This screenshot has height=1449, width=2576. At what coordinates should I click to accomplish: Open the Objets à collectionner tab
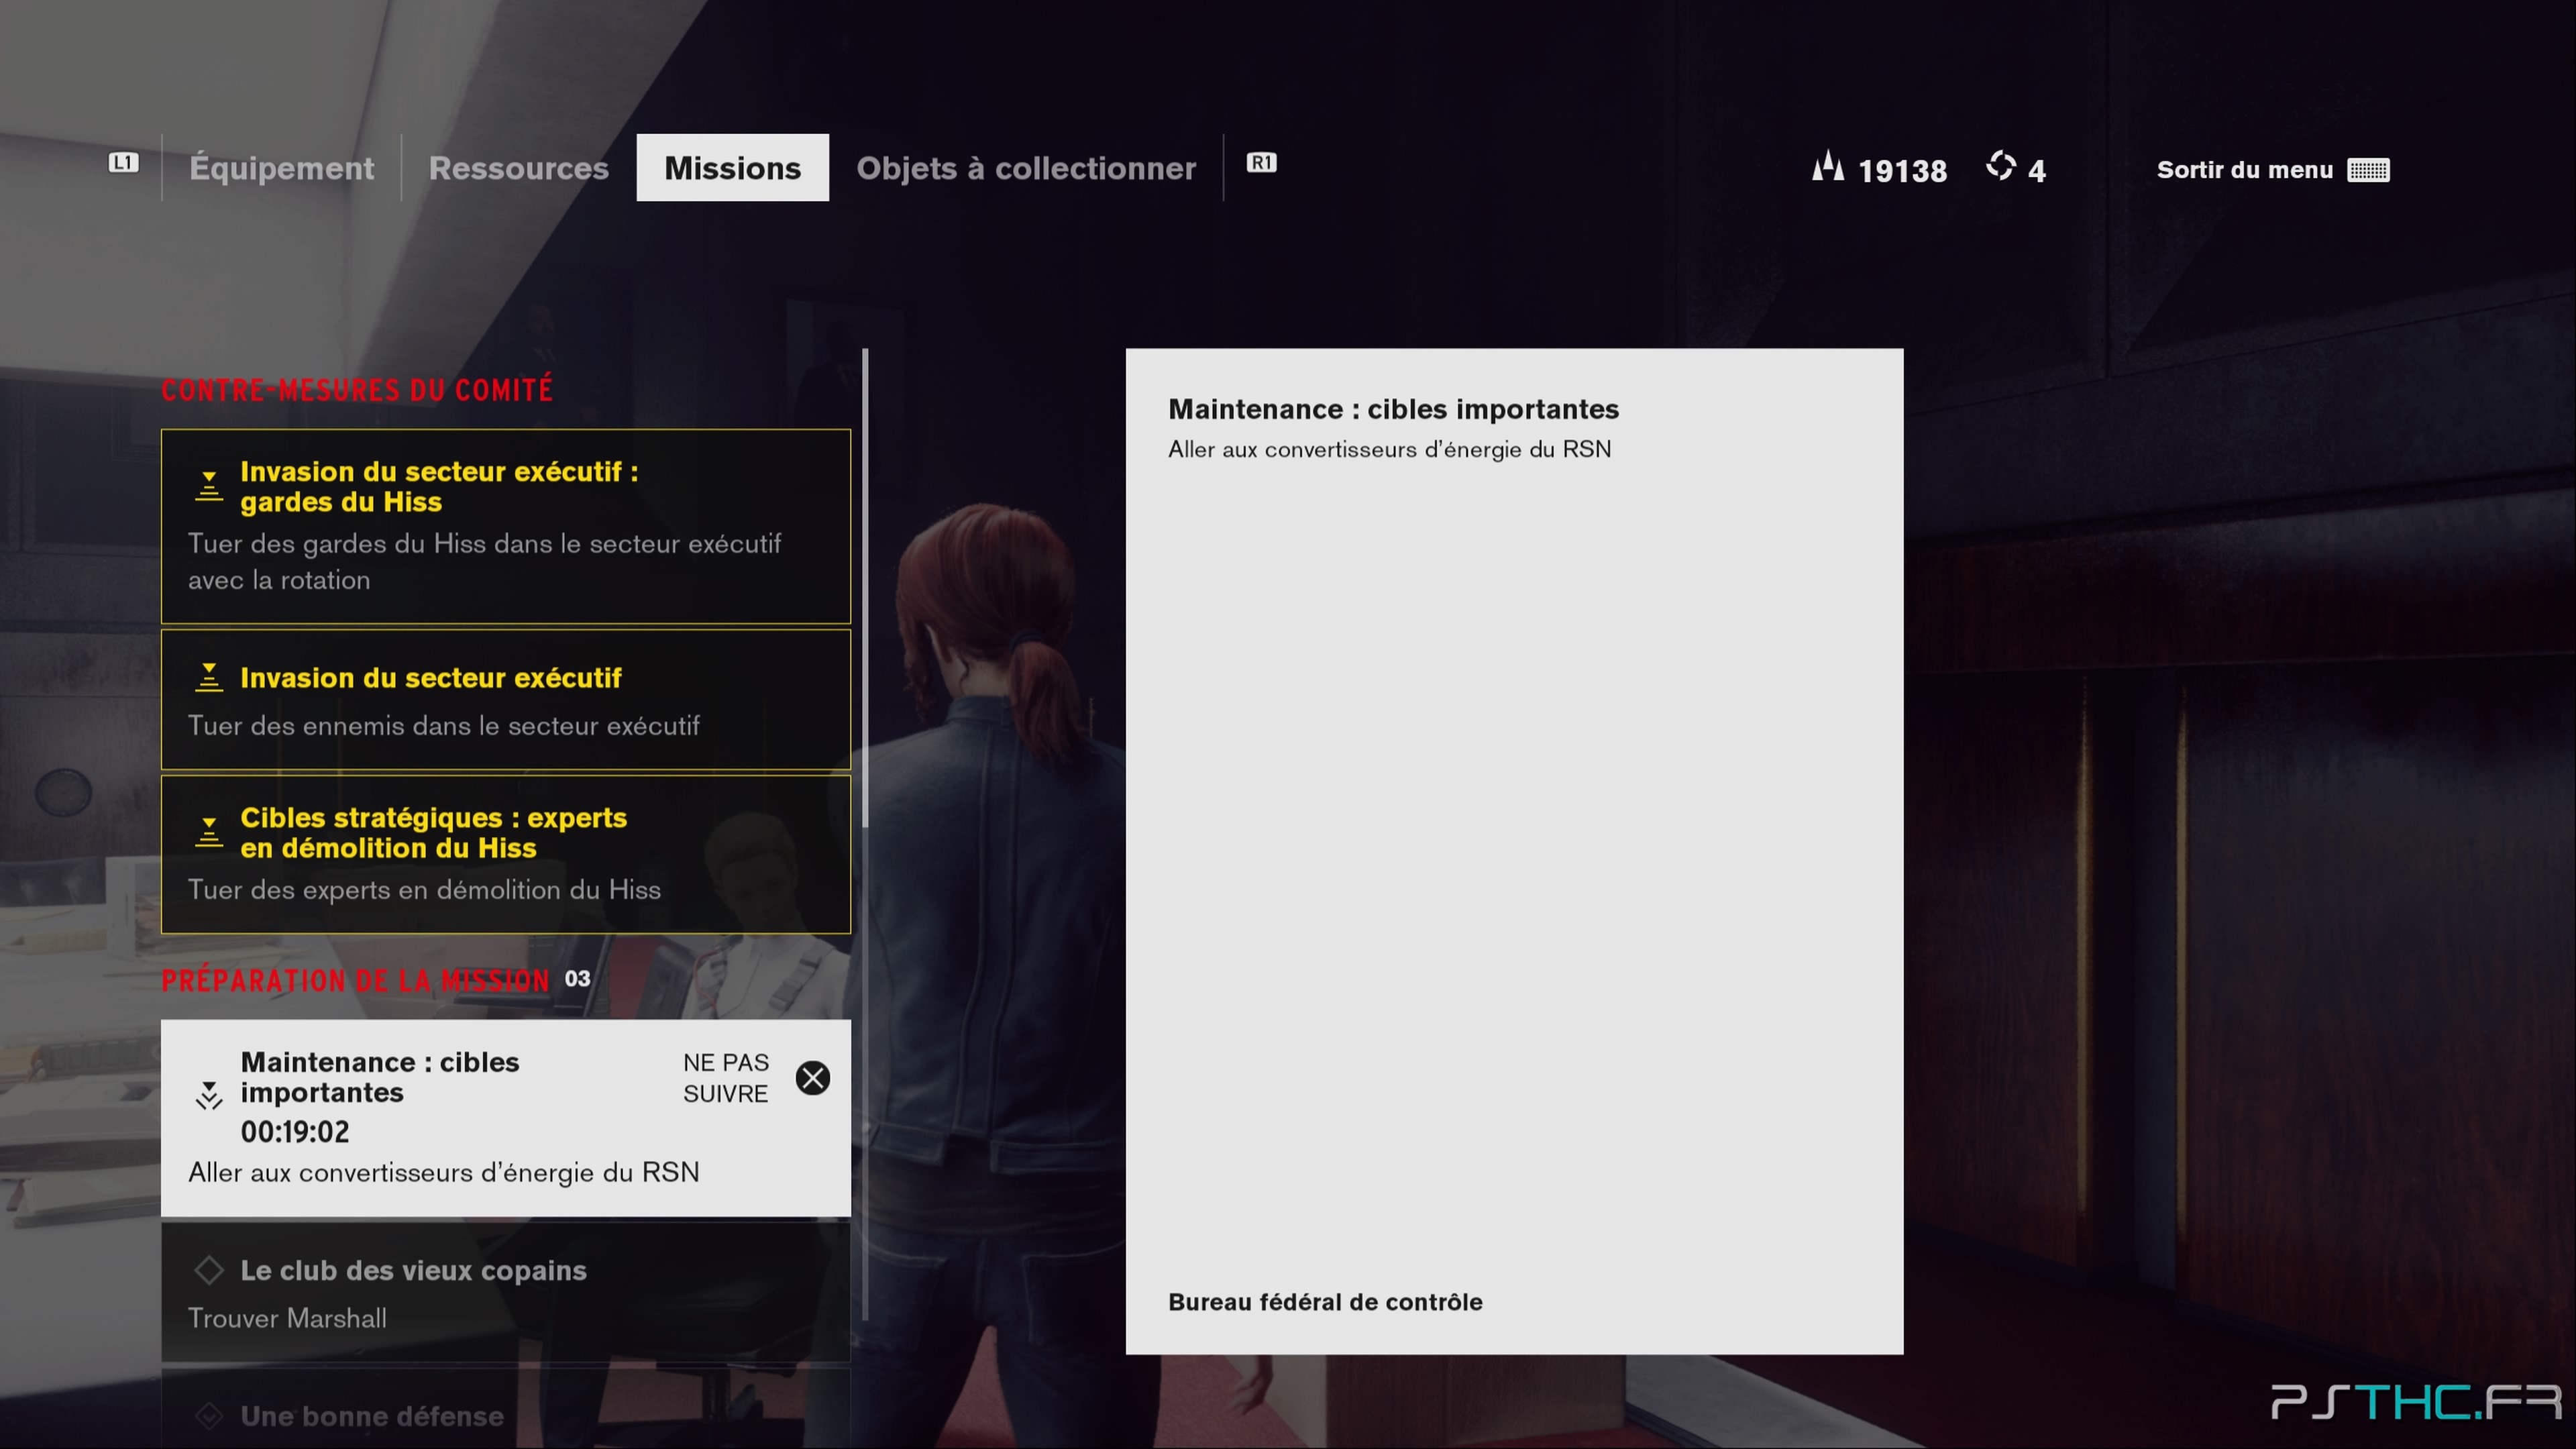1026,168
